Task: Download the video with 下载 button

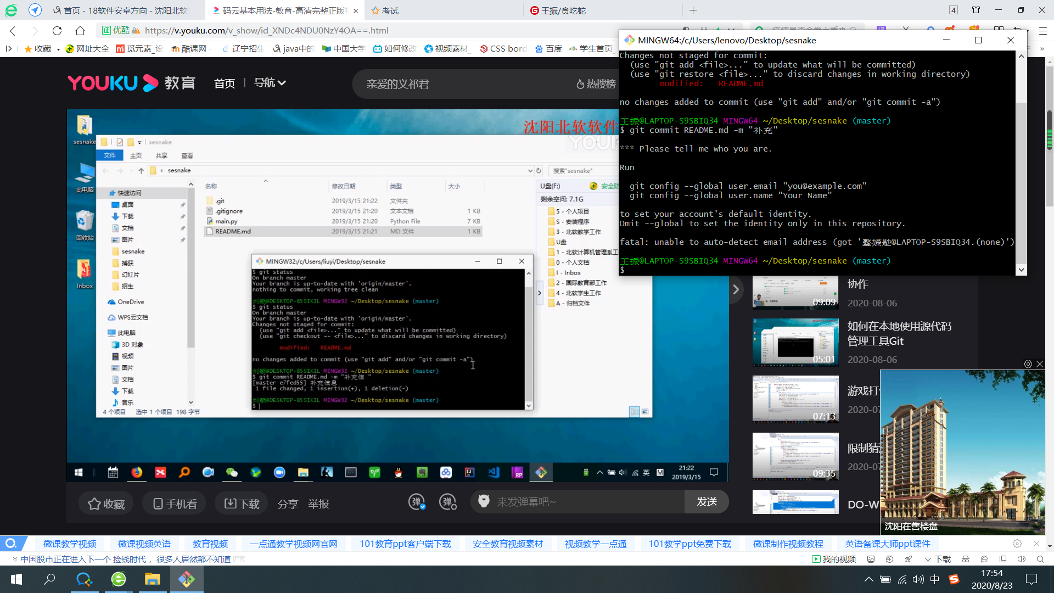Action: pos(242,504)
